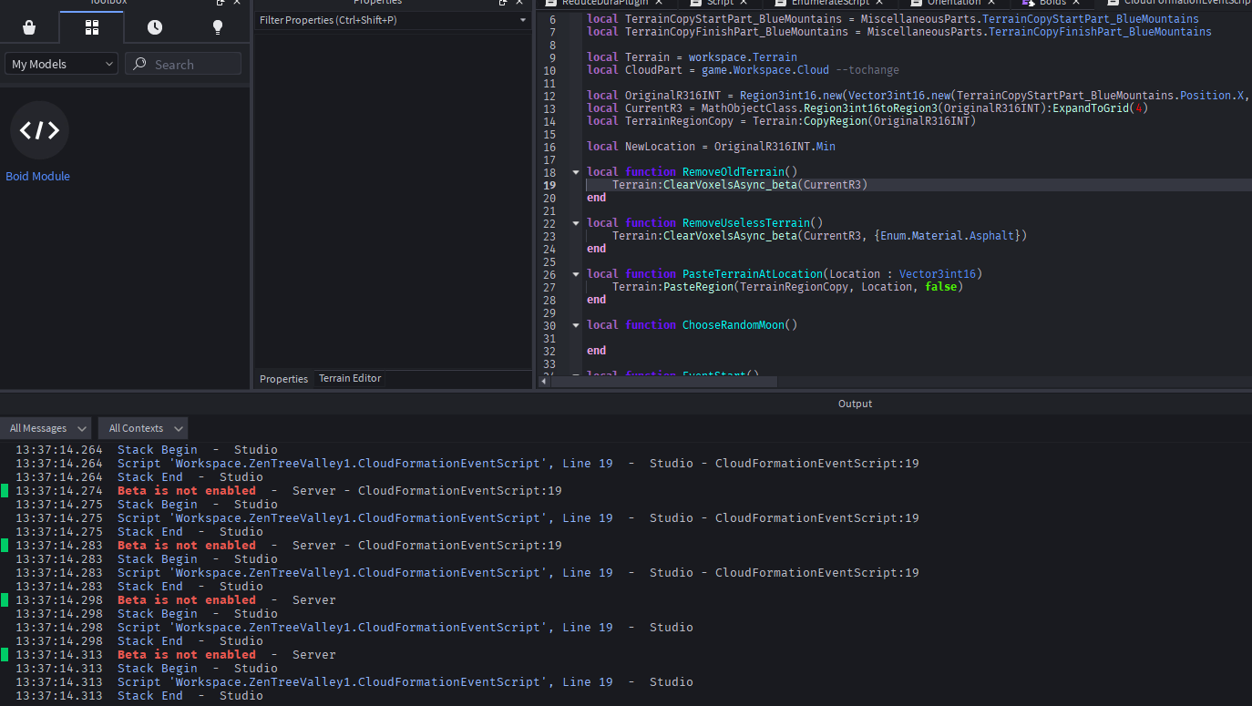Switch to the Properties tab
Viewport: 1252px width, 706px height.
click(283, 379)
